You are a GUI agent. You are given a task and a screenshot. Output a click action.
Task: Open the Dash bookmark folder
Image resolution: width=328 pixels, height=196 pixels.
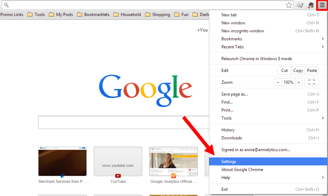[201, 15]
